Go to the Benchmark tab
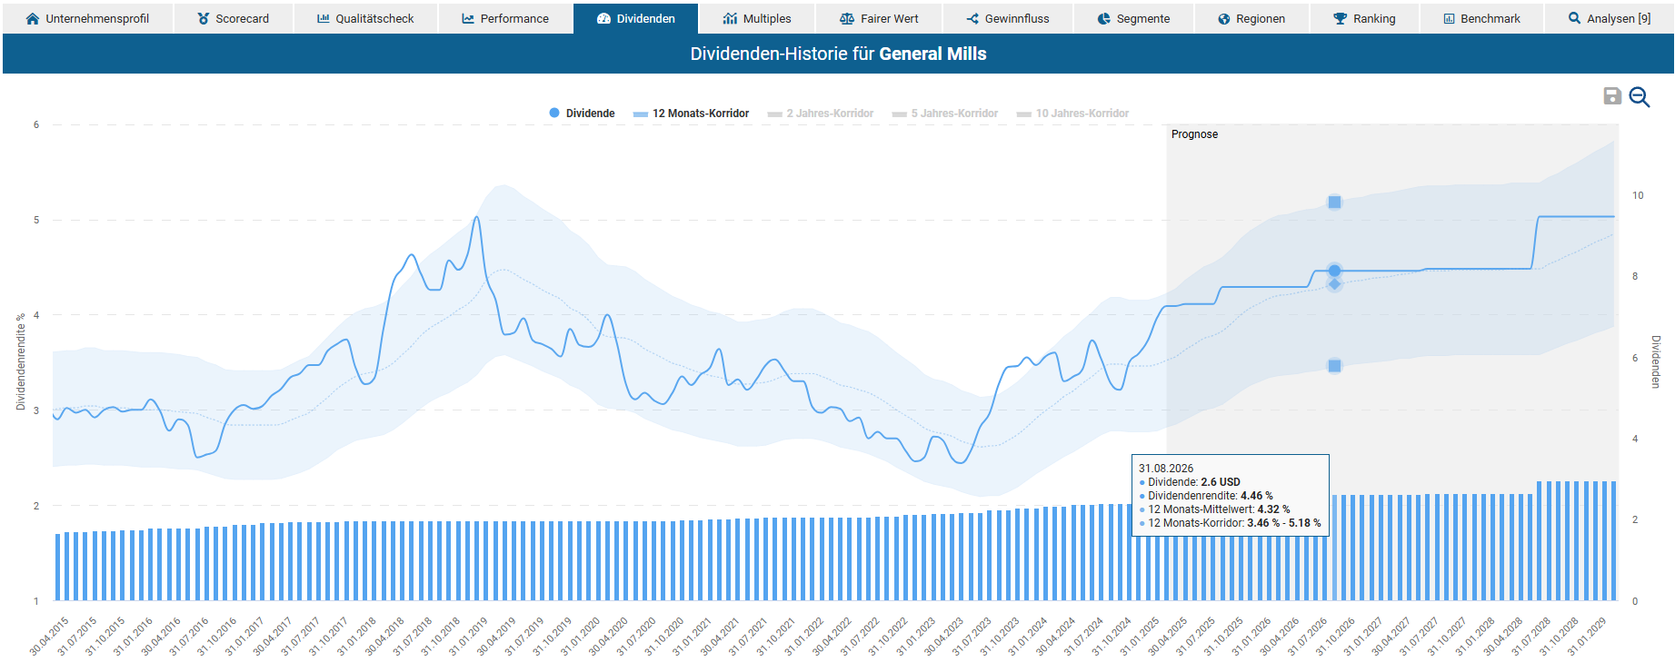The width and height of the screenshot is (1675, 672). pos(1481,19)
